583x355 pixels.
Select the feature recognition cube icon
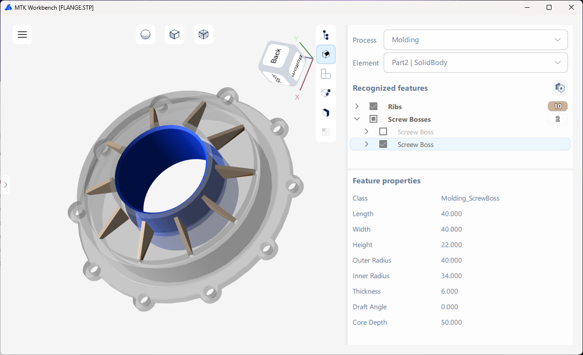coord(326,54)
